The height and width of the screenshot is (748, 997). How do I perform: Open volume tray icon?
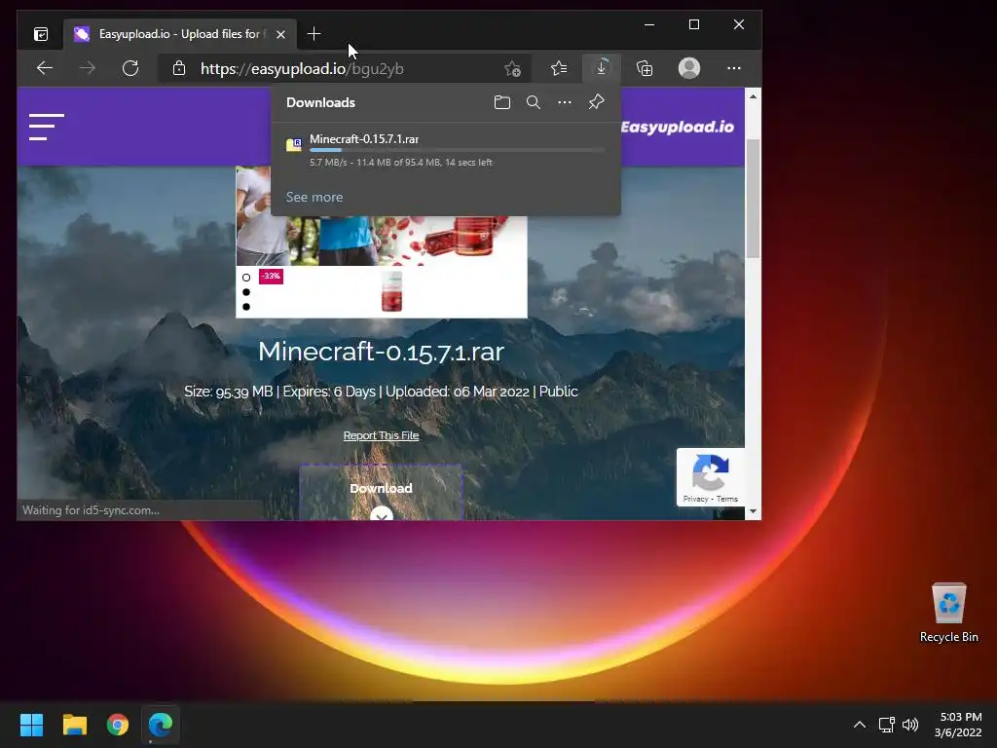click(910, 725)
